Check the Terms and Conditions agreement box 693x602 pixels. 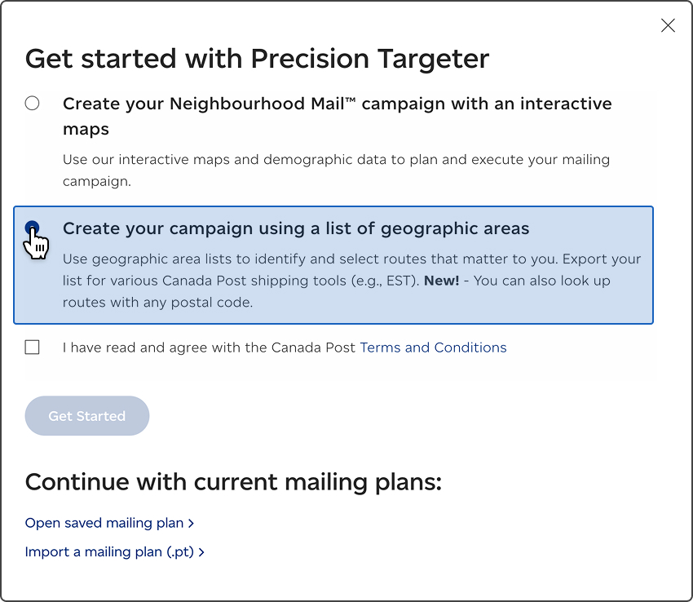pyautogui.click(x=32, y=347)
